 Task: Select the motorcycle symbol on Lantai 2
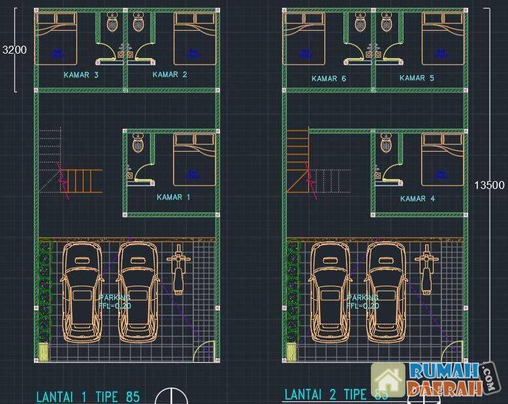tap(426, 267)
